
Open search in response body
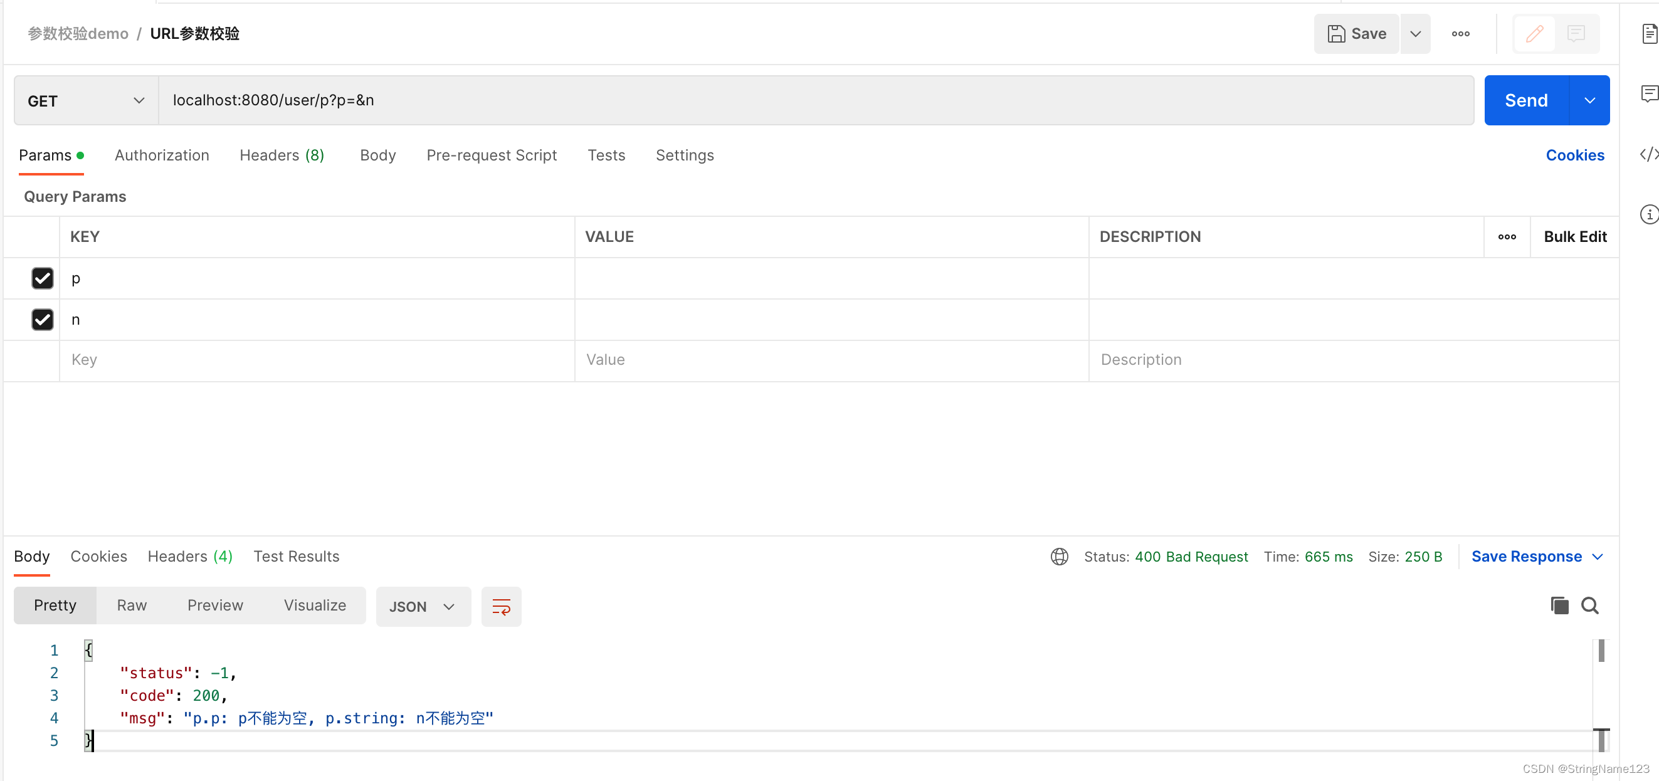pos(1589,605)
